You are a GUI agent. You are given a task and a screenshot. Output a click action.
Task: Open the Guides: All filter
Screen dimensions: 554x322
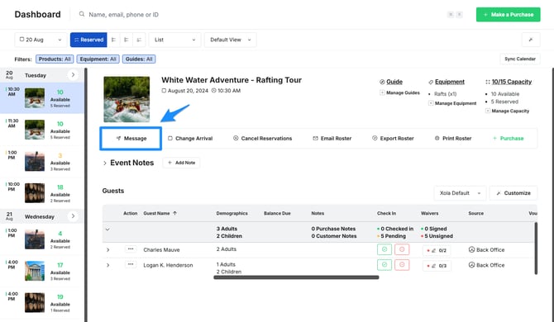coord(139,59)
